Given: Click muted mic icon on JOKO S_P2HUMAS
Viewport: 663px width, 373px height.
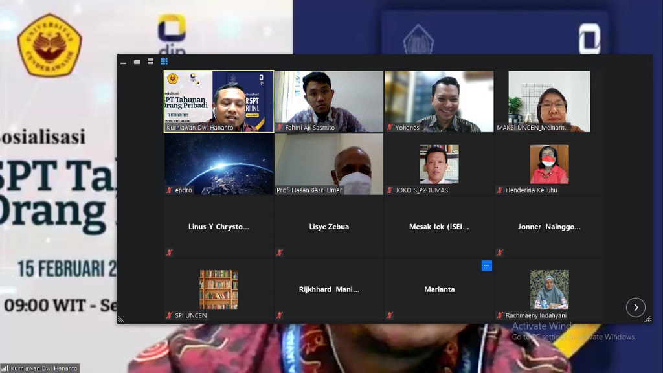Looking at the screenshot, I should pos(390,190).
